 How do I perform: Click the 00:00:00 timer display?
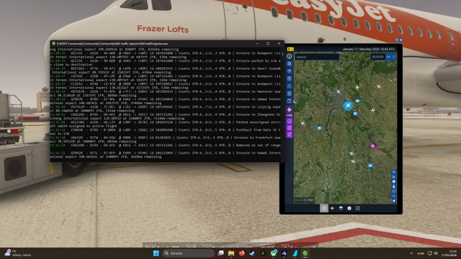378,56
